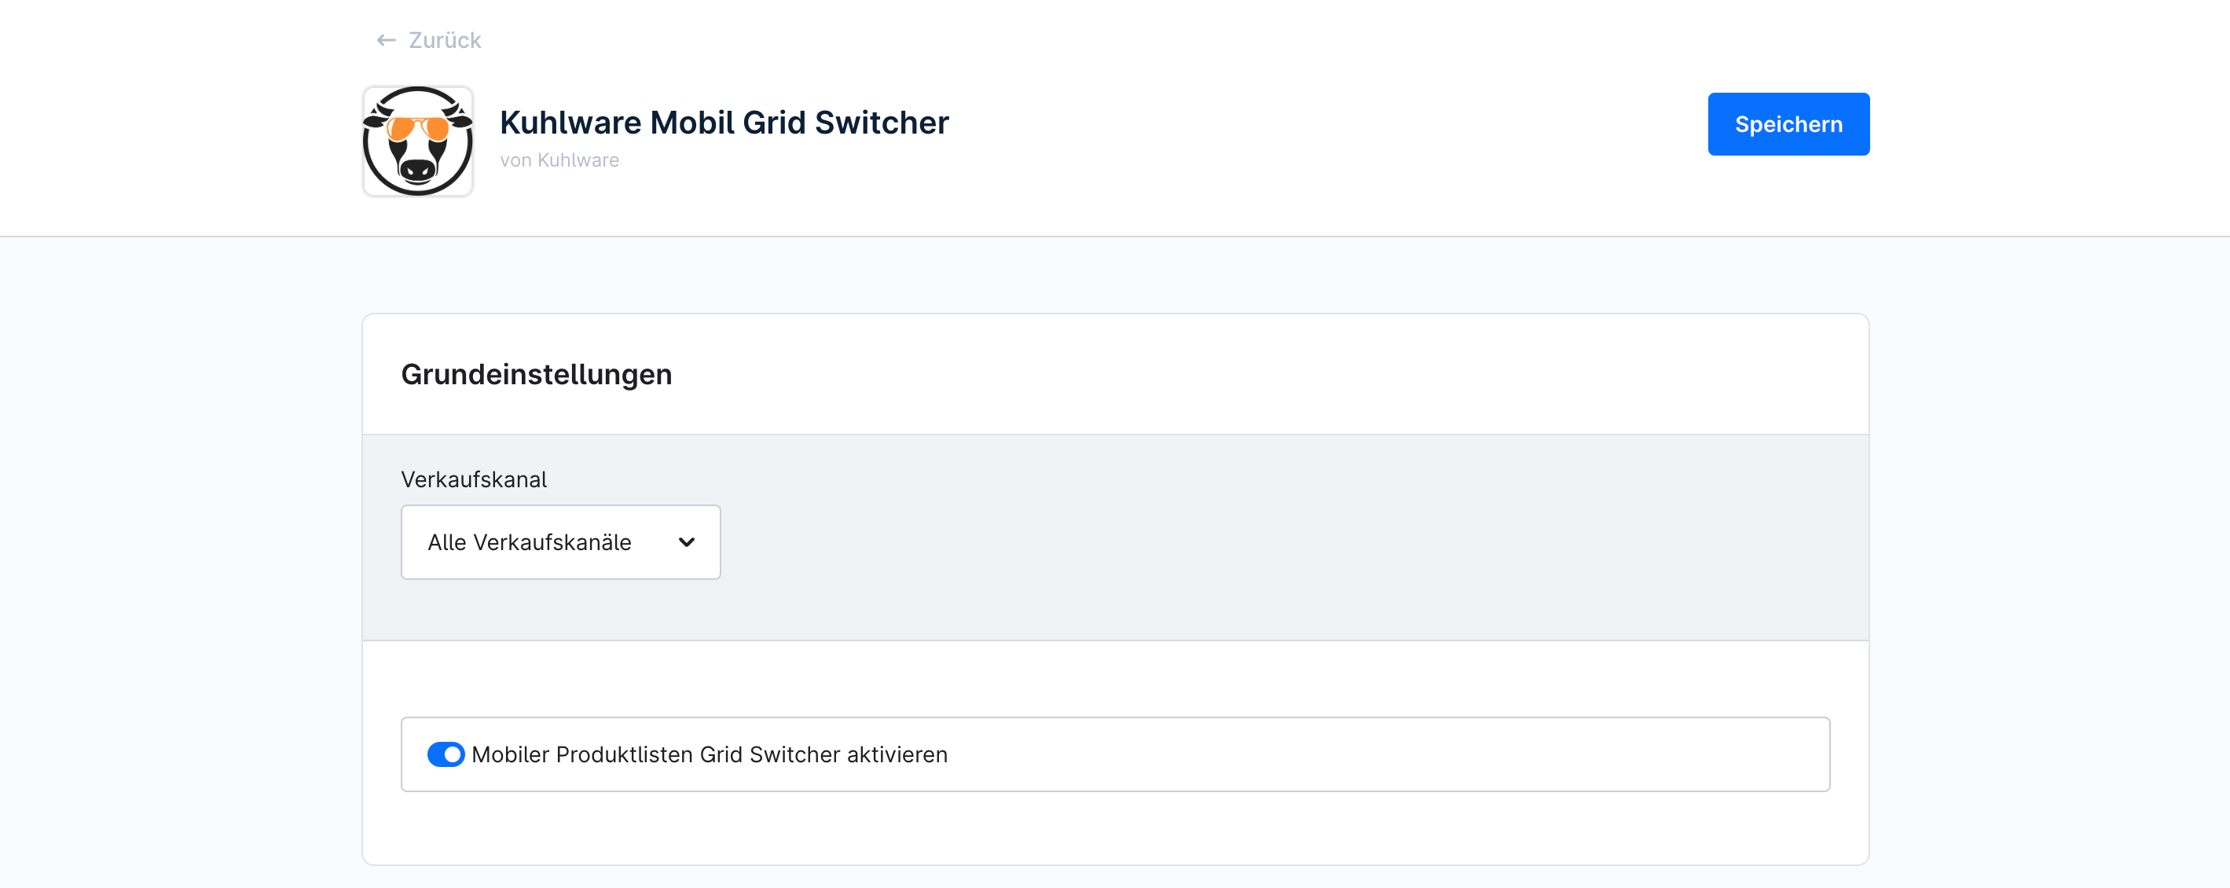Click the chevron arrow in the sales channel select
Viewport: 2230px width, 888px height.
pyautogui.click(x=687, y=541)
